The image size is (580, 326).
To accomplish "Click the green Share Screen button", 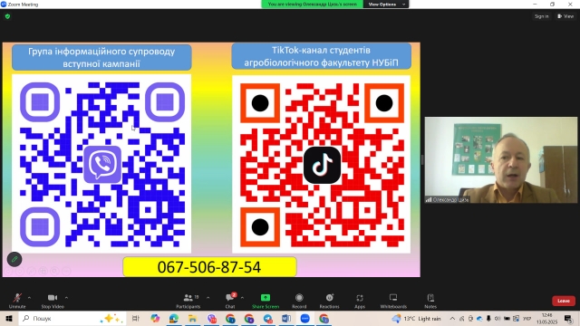I will click(x=266, y=301).
